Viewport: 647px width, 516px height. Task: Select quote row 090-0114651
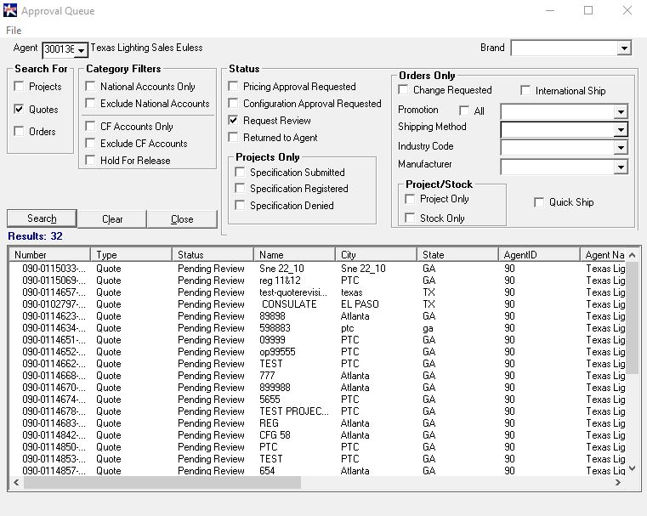pyautogui.click(x=317, y=340)
